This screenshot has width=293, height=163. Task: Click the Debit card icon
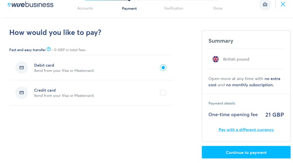[x=22, y=68]
